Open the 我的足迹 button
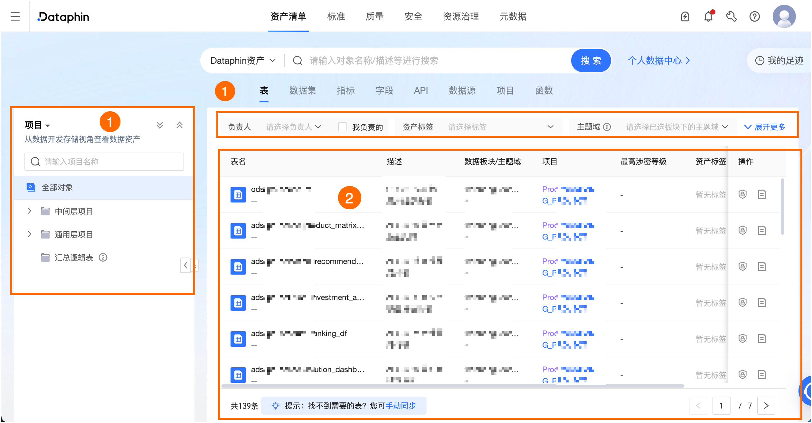Screen dimensions: 812x423 pos(779,61)
